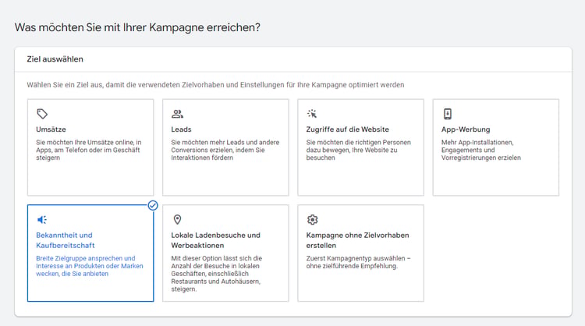Click text 'Mehr App-Installationen, Engagements und'

pyautogui.click(x=481, y=150)
